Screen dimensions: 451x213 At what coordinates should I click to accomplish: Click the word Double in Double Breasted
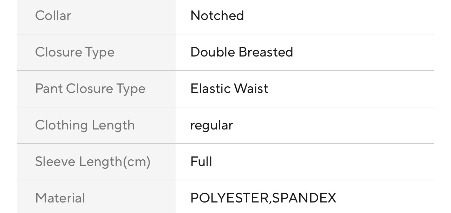click(x=213, y=52)
